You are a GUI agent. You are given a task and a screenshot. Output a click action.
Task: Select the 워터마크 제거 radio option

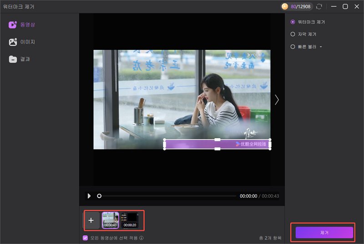[x=293, y=22]
